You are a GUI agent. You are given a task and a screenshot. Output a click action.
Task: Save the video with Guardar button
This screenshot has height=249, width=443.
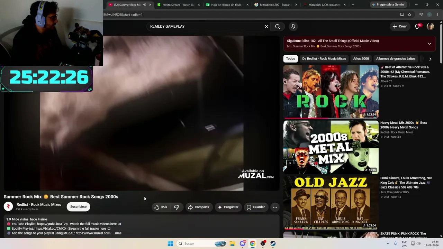click(x=256, y=207)
